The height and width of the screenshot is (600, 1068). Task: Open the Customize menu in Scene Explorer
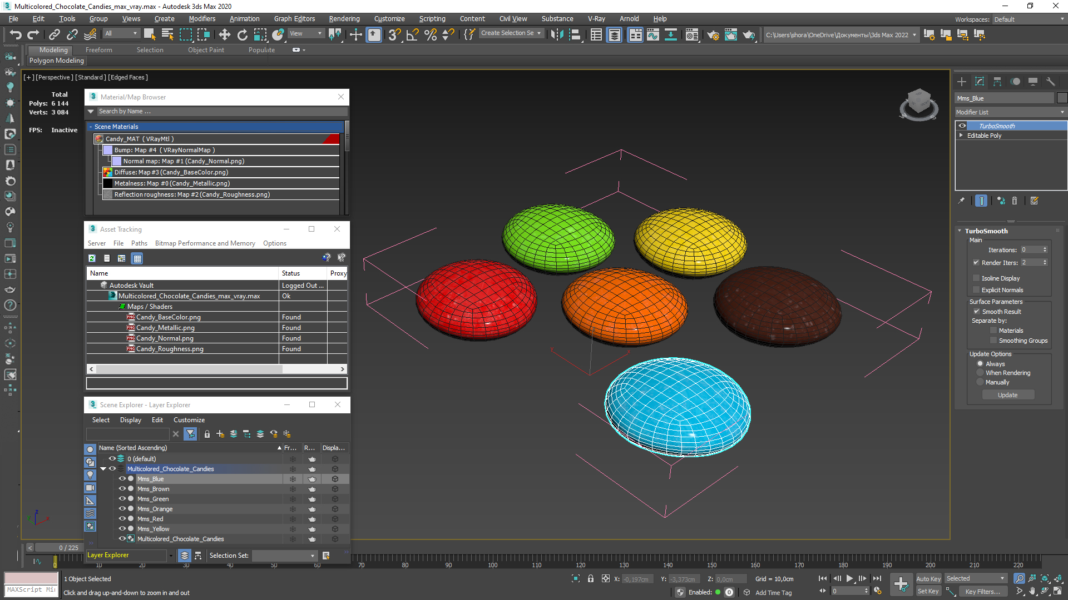tap(189, 420)
